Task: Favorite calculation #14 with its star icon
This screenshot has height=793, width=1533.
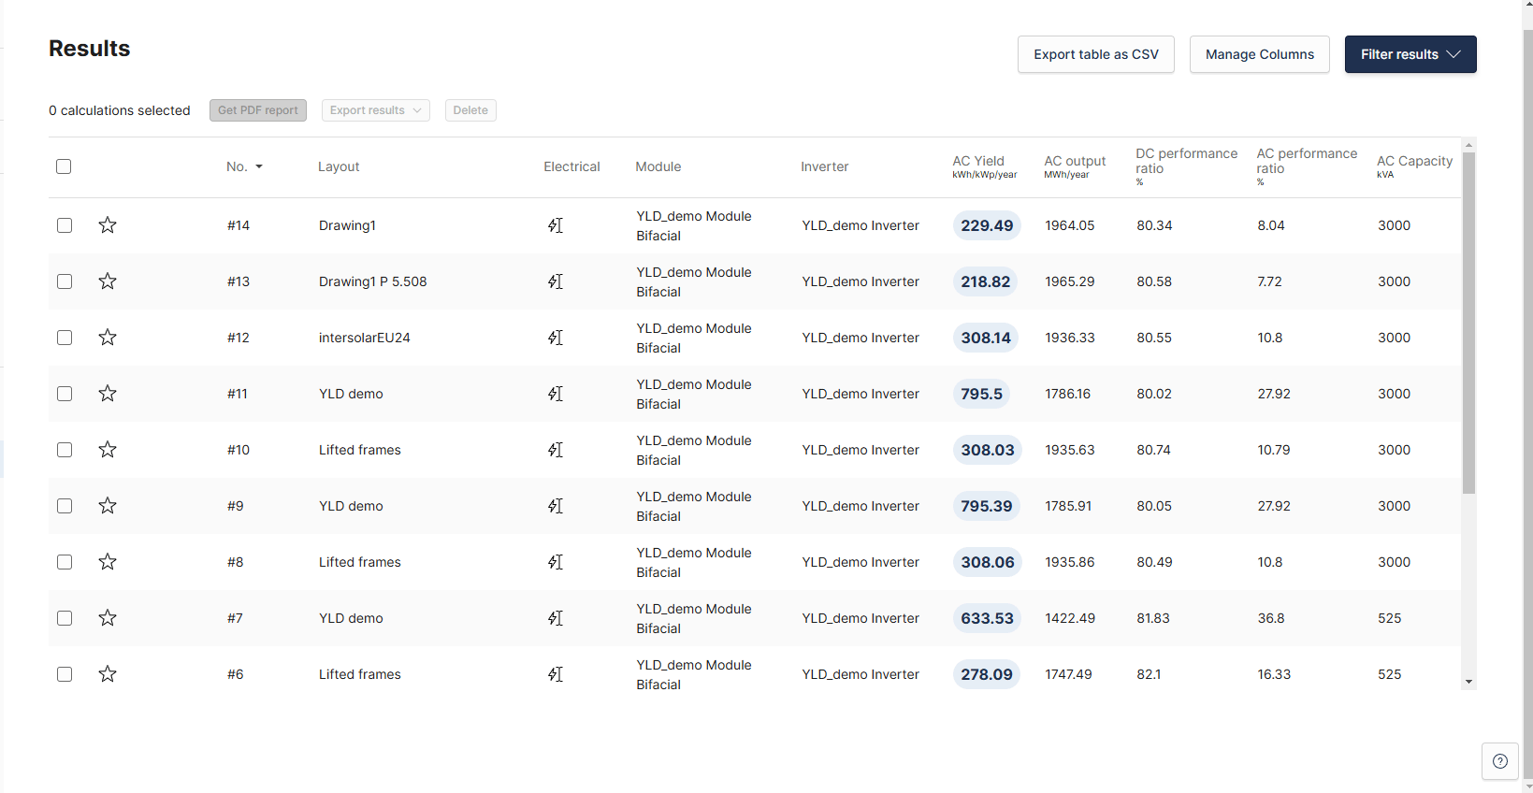Action: point(108,225)
